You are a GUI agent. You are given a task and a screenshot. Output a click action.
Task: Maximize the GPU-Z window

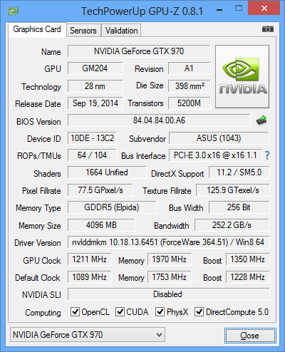pos(239,9)
